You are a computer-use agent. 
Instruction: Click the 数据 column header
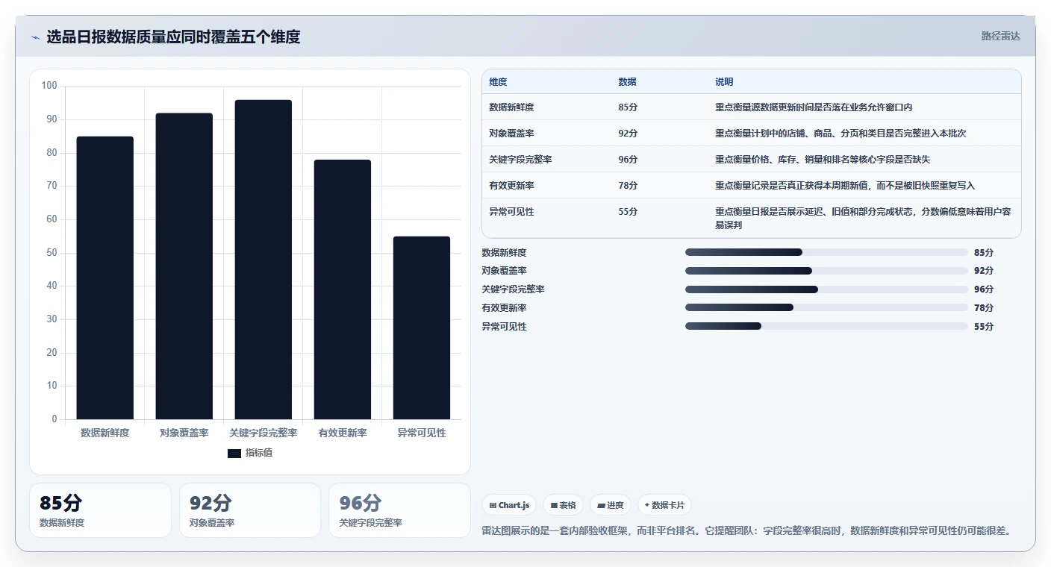click(x=628, y=82)
